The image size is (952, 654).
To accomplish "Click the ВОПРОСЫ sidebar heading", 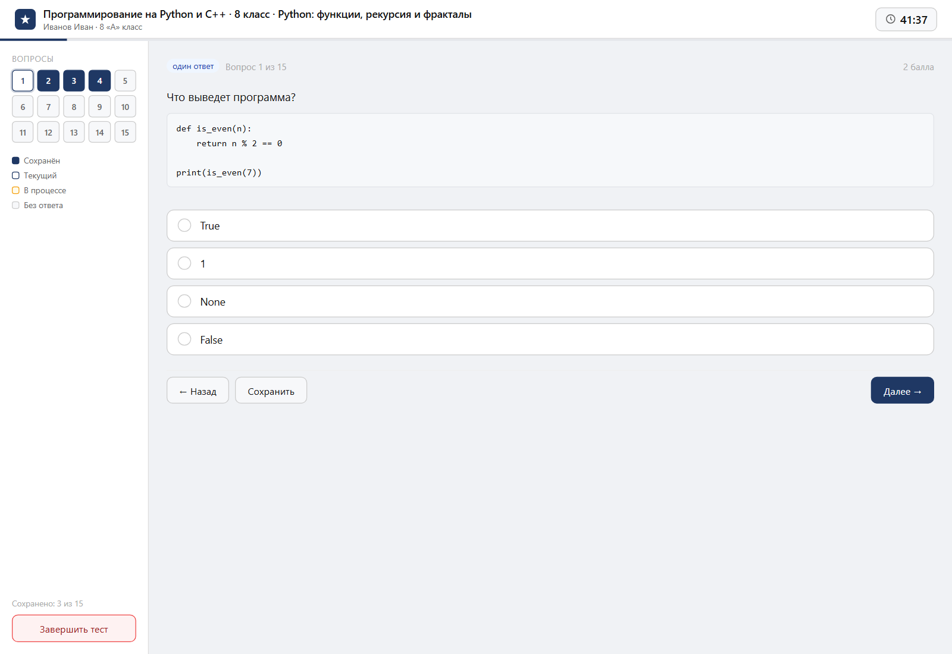I will (x=33, y=59).
